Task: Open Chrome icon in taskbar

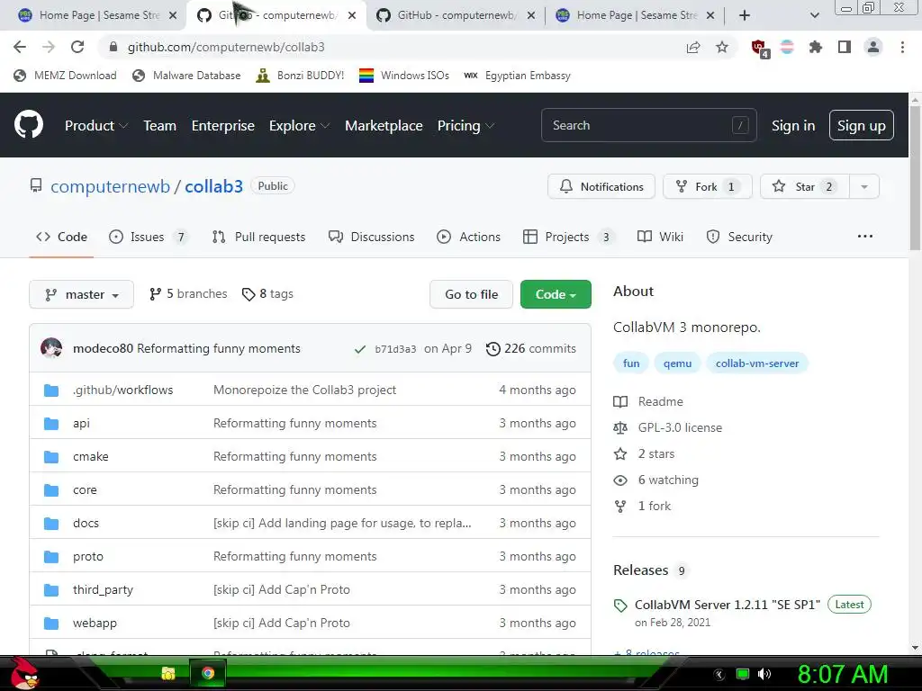Action: [208, 673]
